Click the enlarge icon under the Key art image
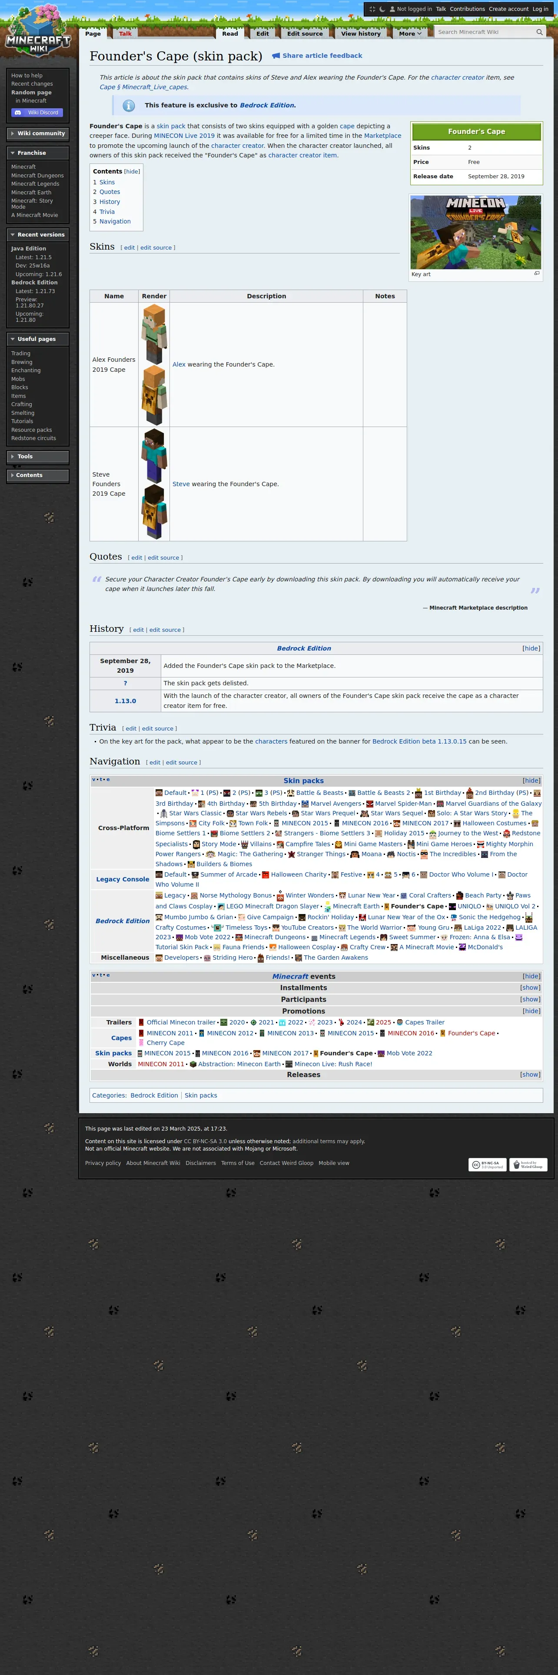The width and height of the screenshot is (558, 1675). coord(537,274)
